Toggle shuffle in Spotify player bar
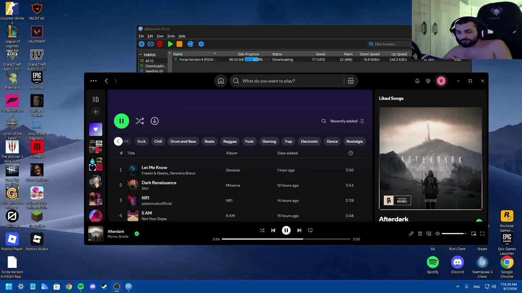 tap(262, 230)
